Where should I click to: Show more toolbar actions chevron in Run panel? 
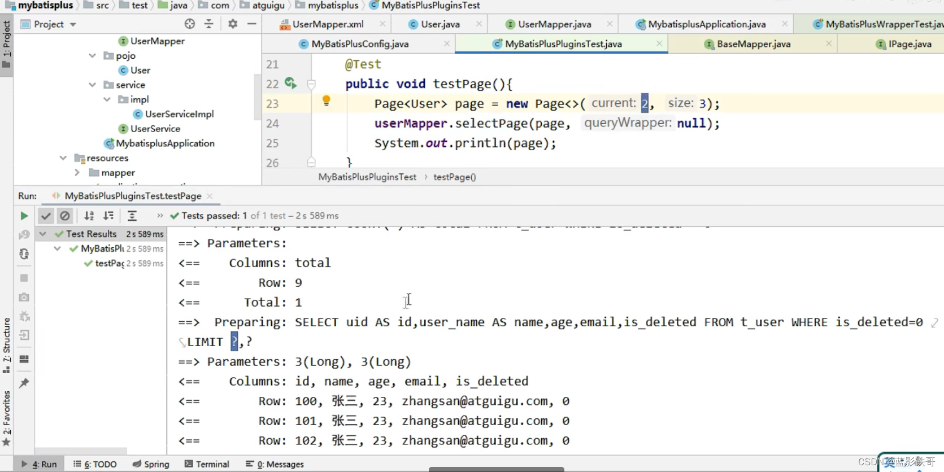160,215
